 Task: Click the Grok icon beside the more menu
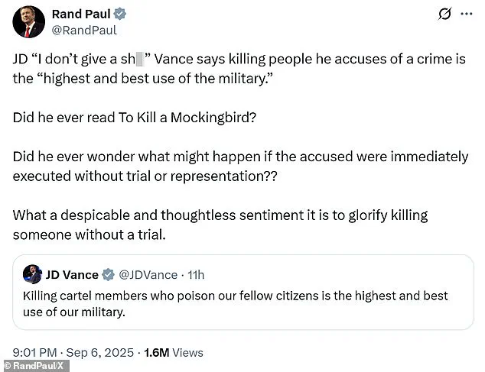coord(442,15)
